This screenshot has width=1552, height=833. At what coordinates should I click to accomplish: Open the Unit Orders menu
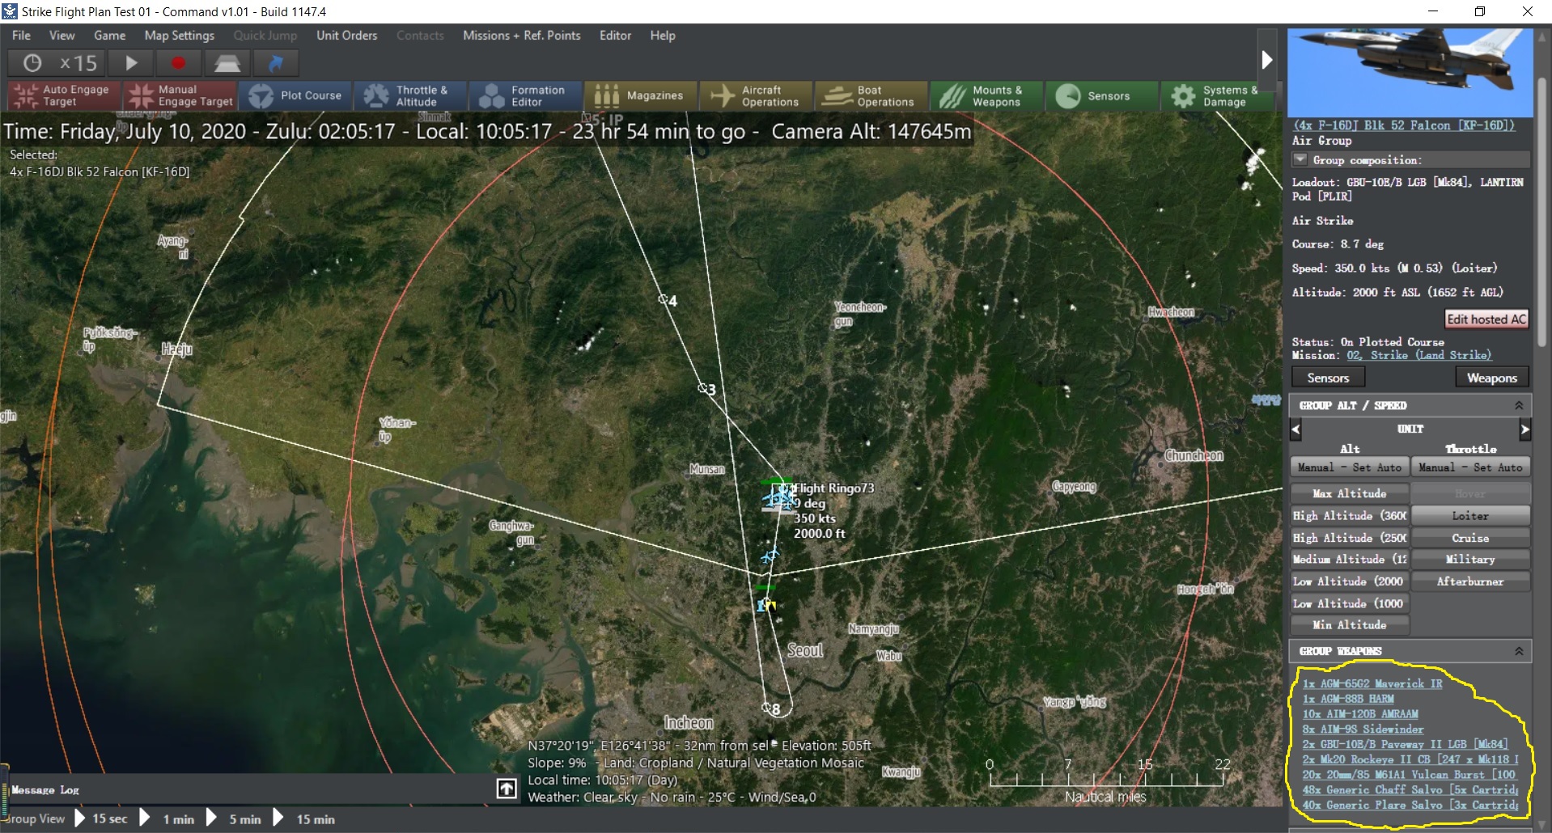click(x=347, y=36)
